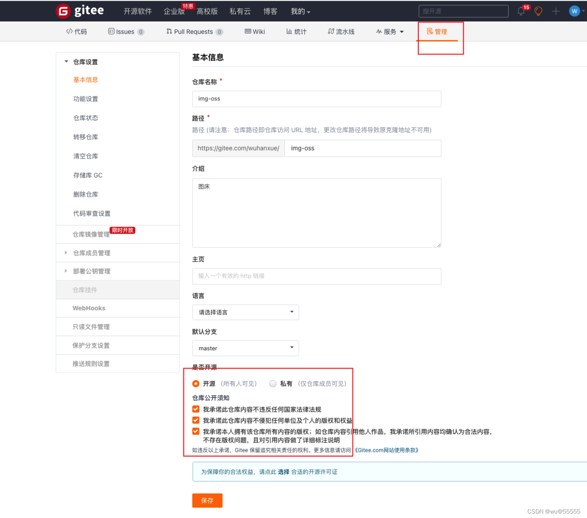This screenshot has height=518, width=587.
Task: Open the 流水线 tab
Action: point(341,32)
